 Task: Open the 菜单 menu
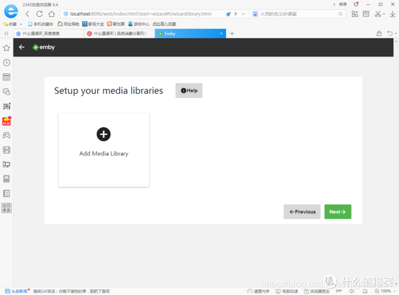(x=343, y=4)
